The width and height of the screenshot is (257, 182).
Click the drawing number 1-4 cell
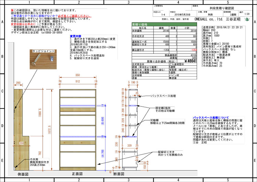163,15
